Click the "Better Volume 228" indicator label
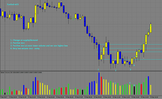 tap(6, 73)
